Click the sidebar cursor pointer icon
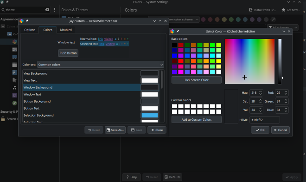Image resolution: width=306 pixels, height=182 pixels. click(15, 80)
